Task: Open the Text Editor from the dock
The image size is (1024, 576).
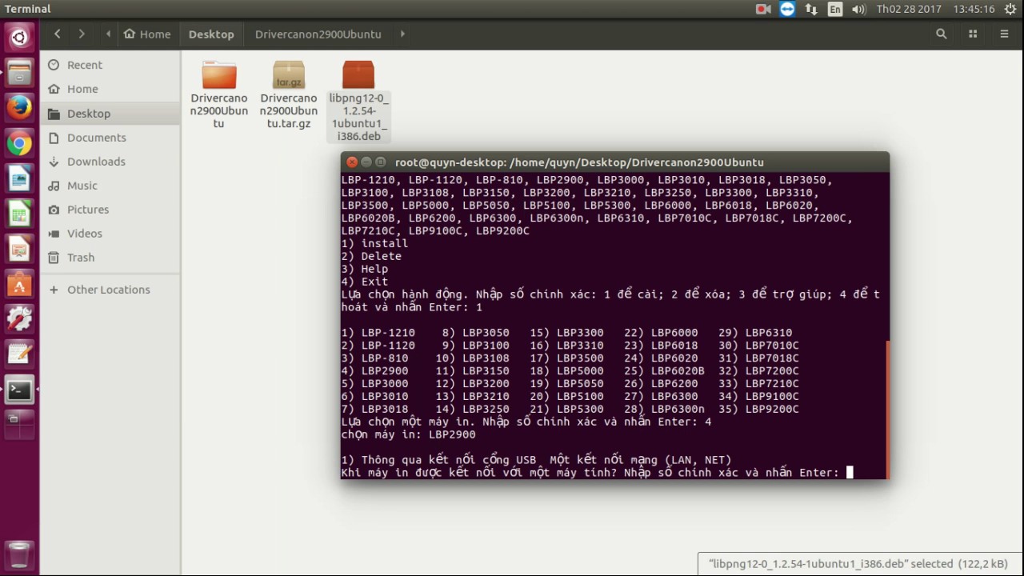Action: tap(19, 354)
